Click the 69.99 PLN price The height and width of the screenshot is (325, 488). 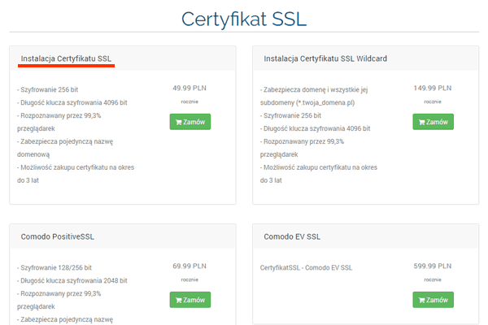[190, 266]
